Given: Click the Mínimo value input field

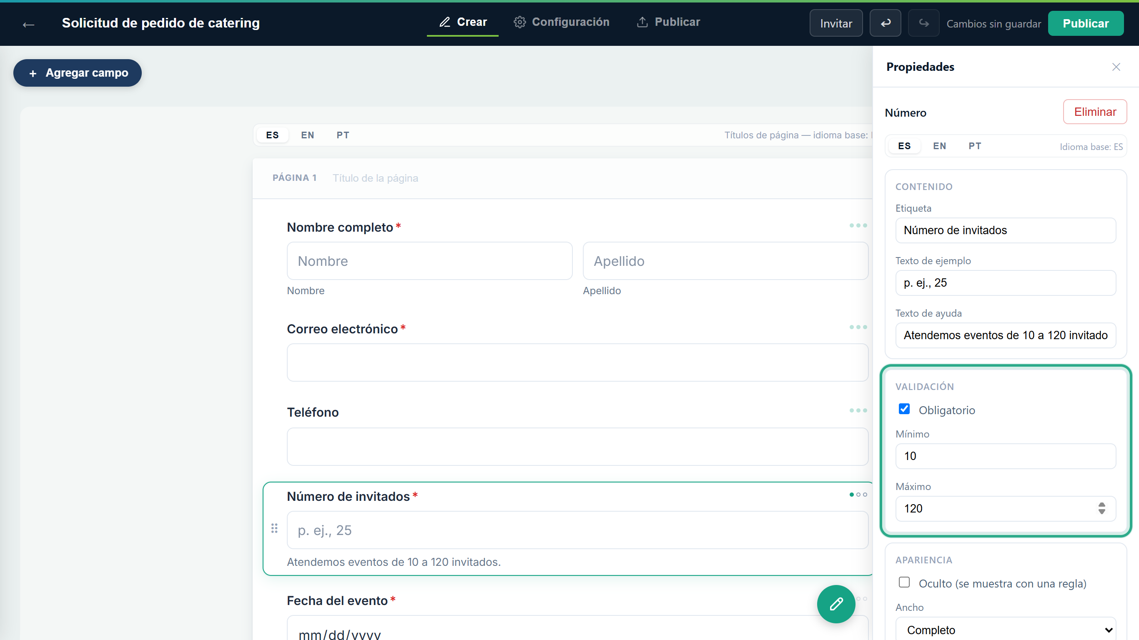Looking at the screenshot, I should pos(1006,456).
